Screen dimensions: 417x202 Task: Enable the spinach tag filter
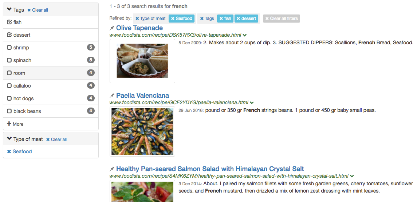pos(9,60)
